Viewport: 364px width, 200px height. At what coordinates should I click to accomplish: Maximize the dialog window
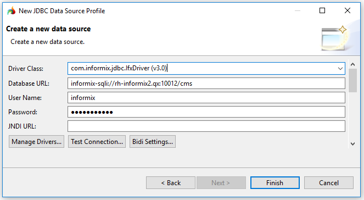322,10
